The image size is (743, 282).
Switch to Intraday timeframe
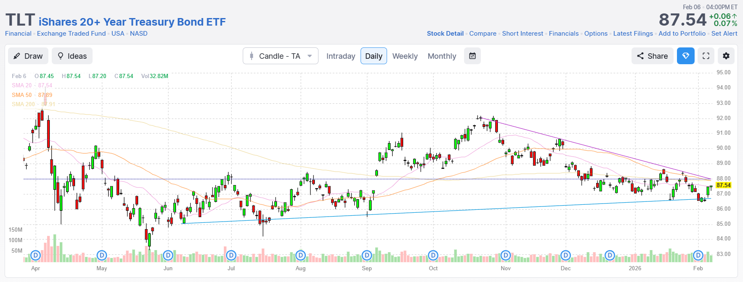[341, 56]
